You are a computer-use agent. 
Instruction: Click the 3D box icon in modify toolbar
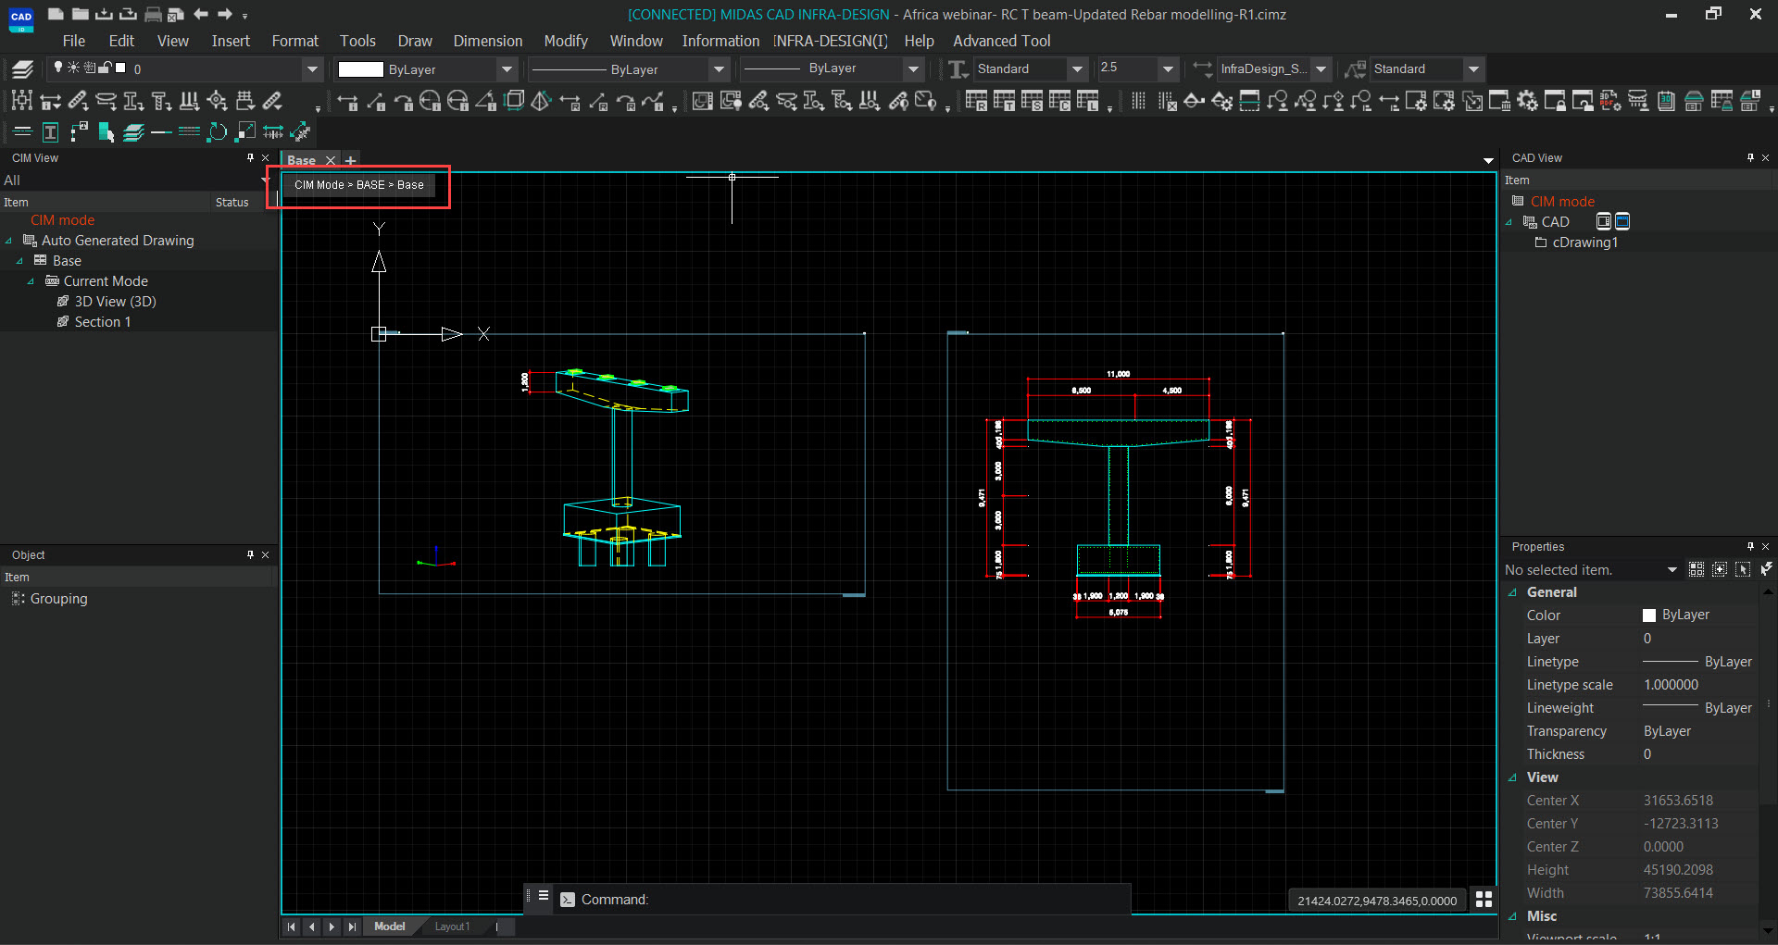coord(514,101)
